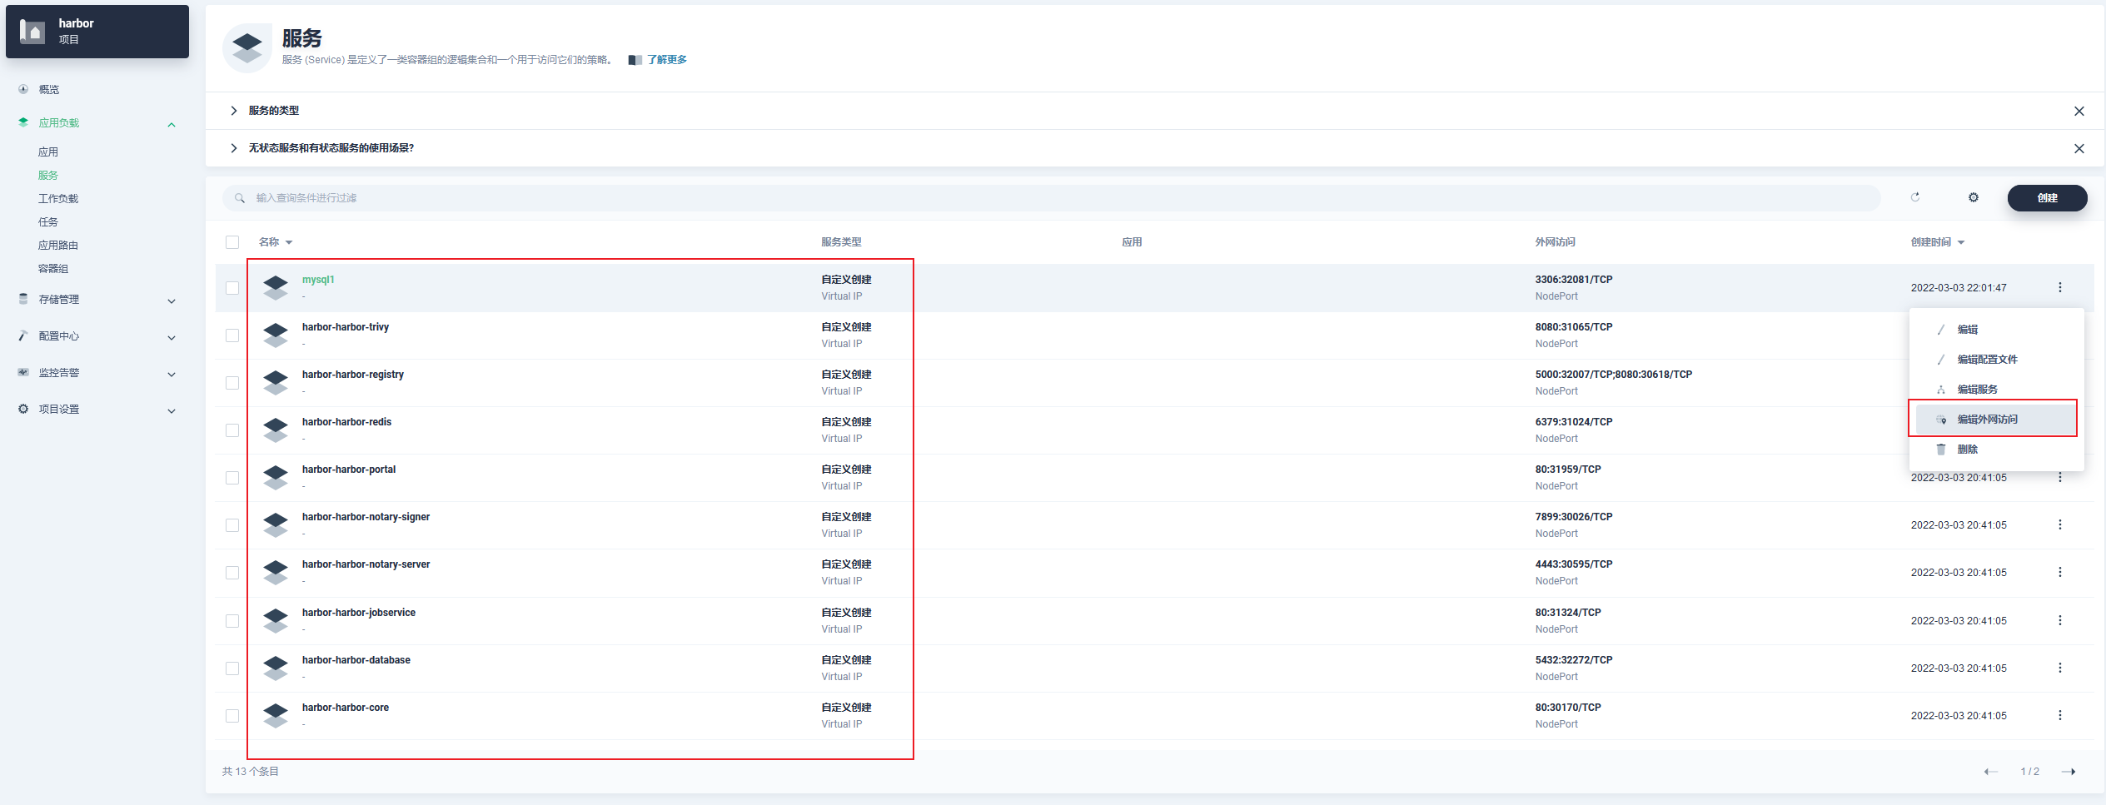Click the harbor project icon in sidebar header
The width and height of the screenshot is (2106, 805).
[x=32, y=32]
